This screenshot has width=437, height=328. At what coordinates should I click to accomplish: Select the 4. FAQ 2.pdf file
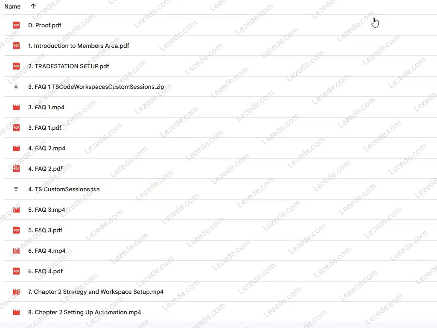pyautogui.click(x=45, y=169)
